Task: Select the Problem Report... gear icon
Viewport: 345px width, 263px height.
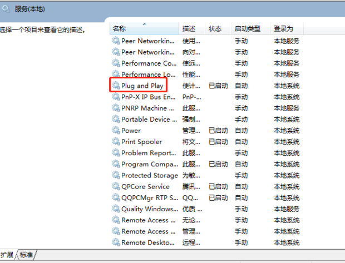Action: [x=116, y=152]
